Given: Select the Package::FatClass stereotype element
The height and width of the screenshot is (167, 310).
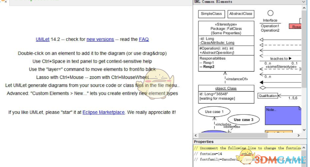Looking at the screenshot, I should tap(226, 46).
